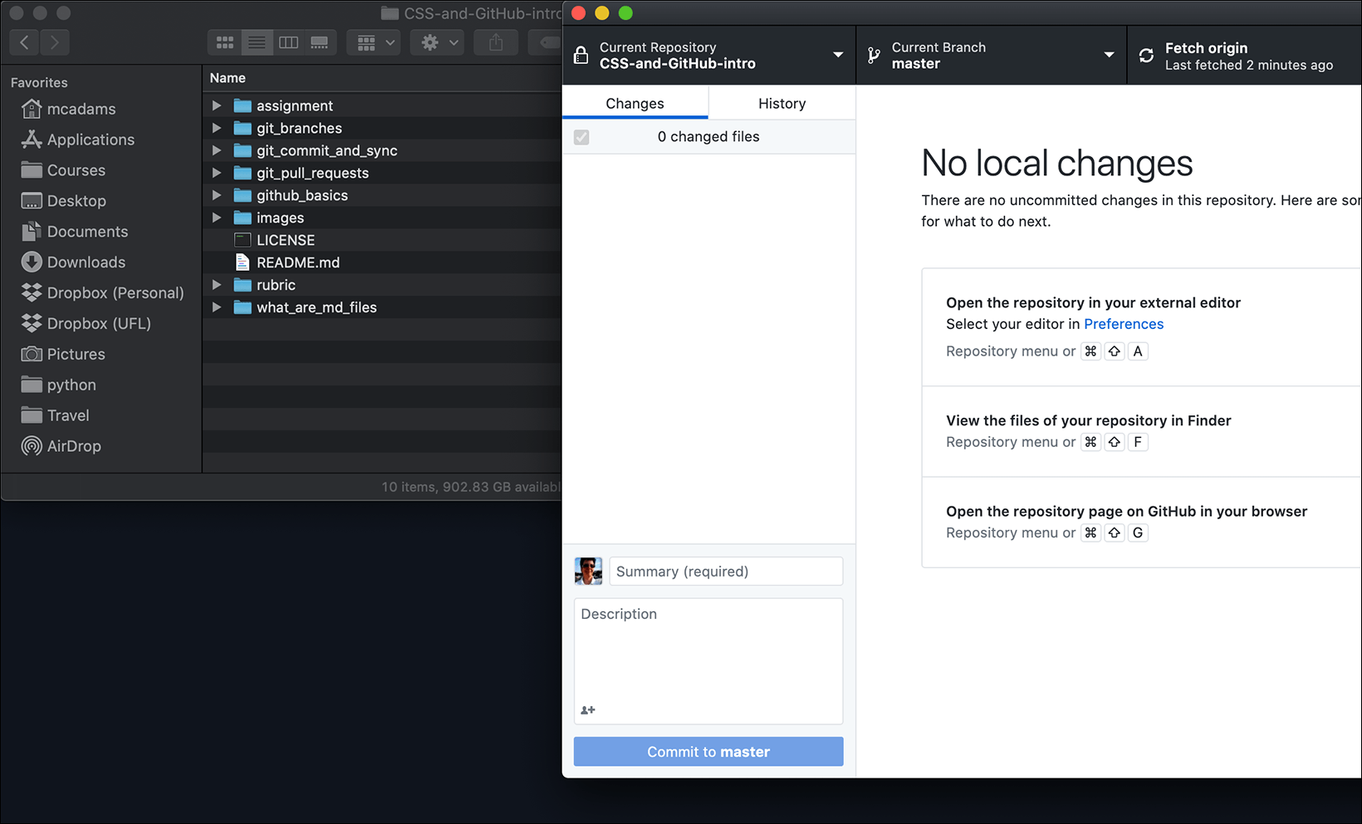1362x824 pixels.
Task: Click the Open in external editor suggestion
Action: click(1142, 327)
